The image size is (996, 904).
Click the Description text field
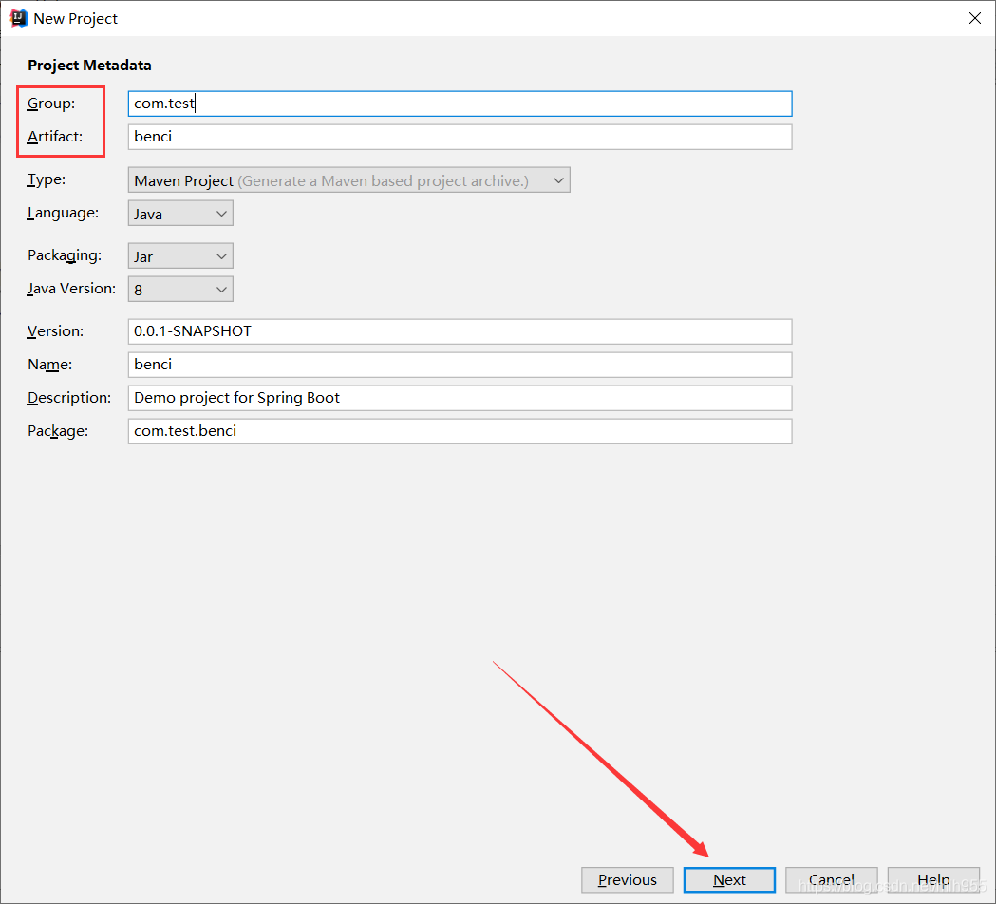point(460,398)
